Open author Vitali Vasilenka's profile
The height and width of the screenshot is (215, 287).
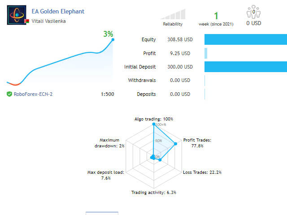pos(48,21)
